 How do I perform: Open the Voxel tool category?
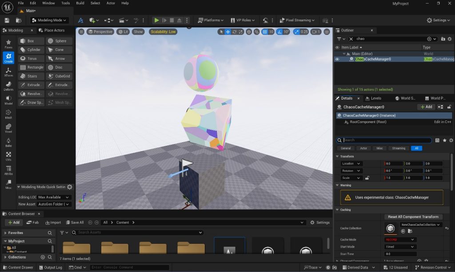(x=8, y=128)
